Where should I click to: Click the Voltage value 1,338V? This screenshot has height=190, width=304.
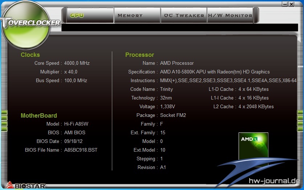[x=167, y=107]
